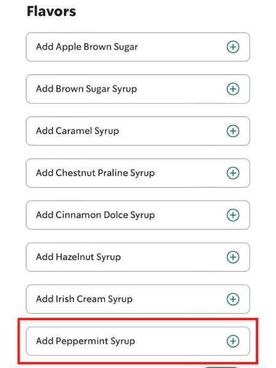This screenshot has height=368, width=276.
Task: Click the Hazelnut Syrup plus icon
Action: pos(233,257)
